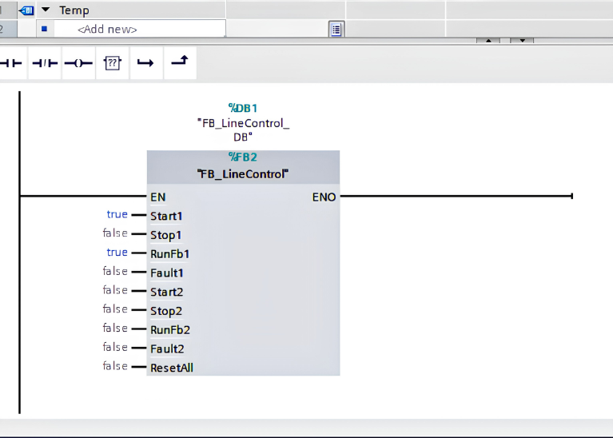The height and width of the screenshot is (438, 613).
Task: Click the false value at Fault2
Action: pos(115,347)
